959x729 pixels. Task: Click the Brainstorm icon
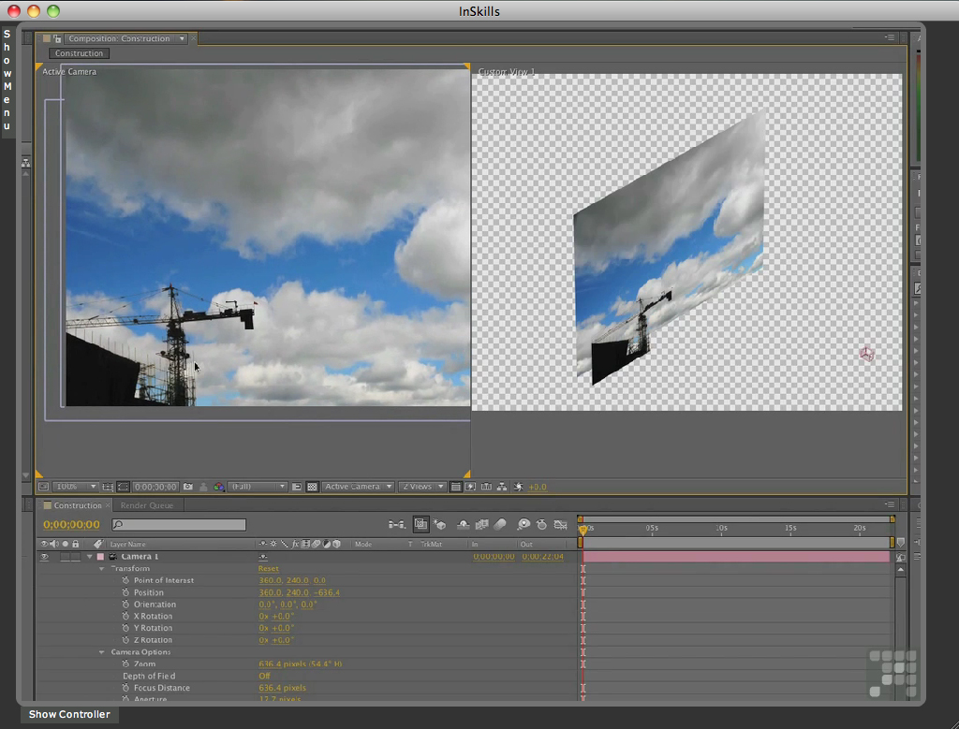pyautogui.click(x=524, y=524)
